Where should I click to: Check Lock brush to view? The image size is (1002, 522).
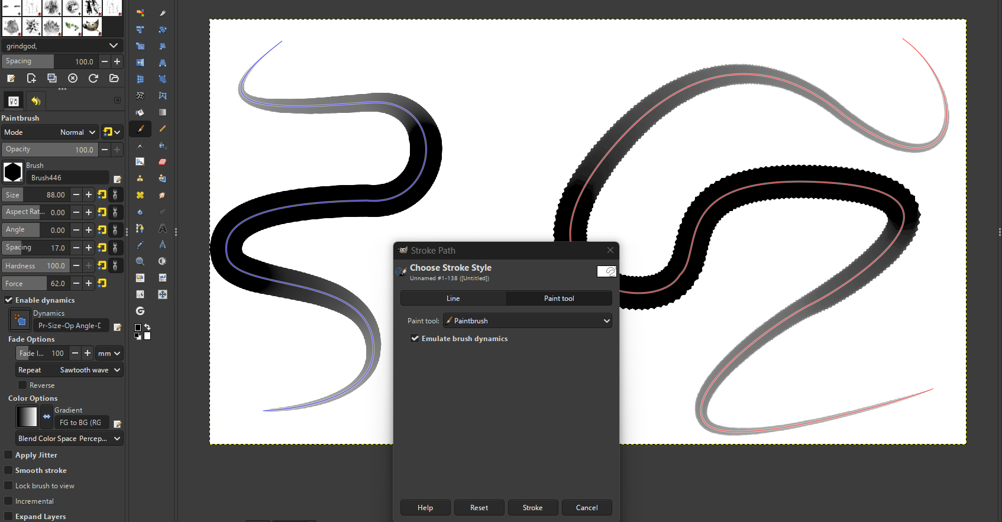(8, 486)
